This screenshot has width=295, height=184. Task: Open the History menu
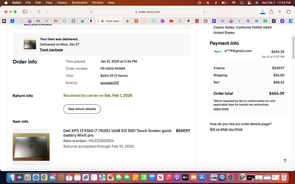pyautogui.click(x=62, y=3)
